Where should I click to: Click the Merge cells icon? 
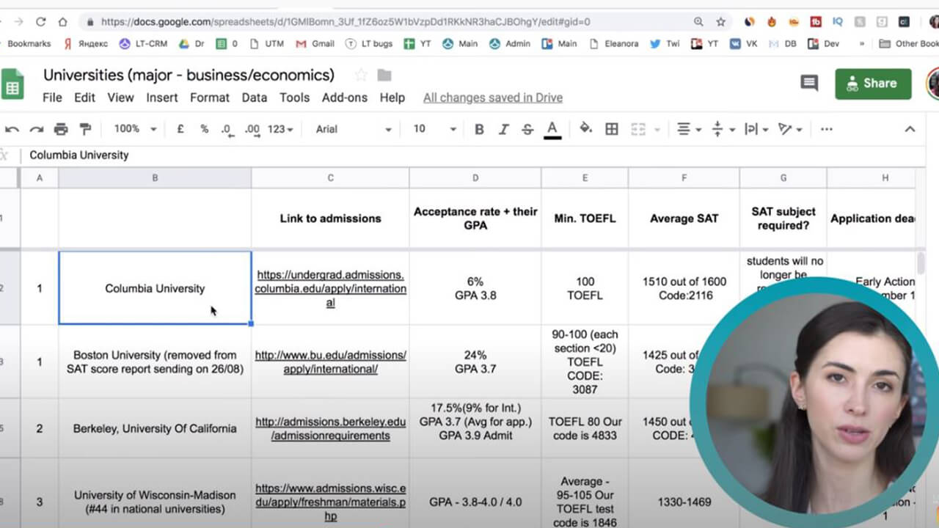pos(638,129)
